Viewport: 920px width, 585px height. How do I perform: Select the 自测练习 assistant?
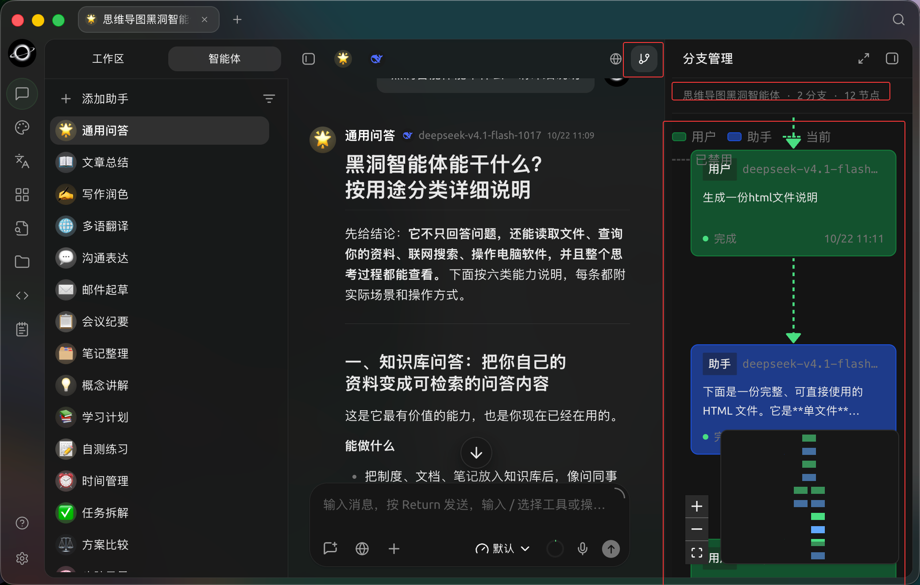(160, 449)
